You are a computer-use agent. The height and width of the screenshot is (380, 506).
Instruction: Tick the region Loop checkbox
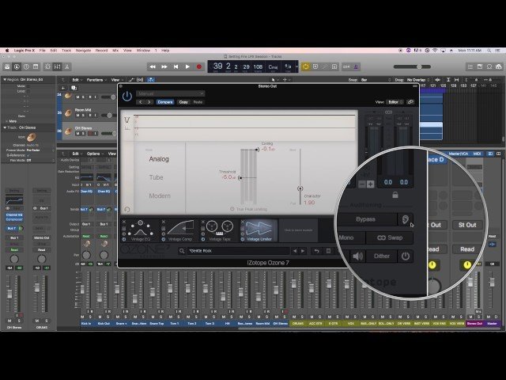[28, 91]
